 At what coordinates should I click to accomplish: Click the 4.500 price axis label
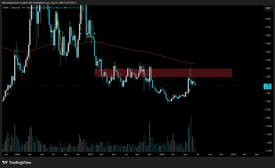pyautogui.click(x=268, y=43)
